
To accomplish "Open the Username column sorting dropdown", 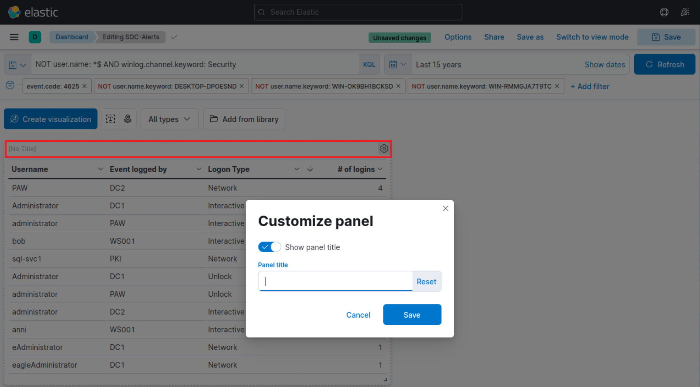I will pos(100,169).
